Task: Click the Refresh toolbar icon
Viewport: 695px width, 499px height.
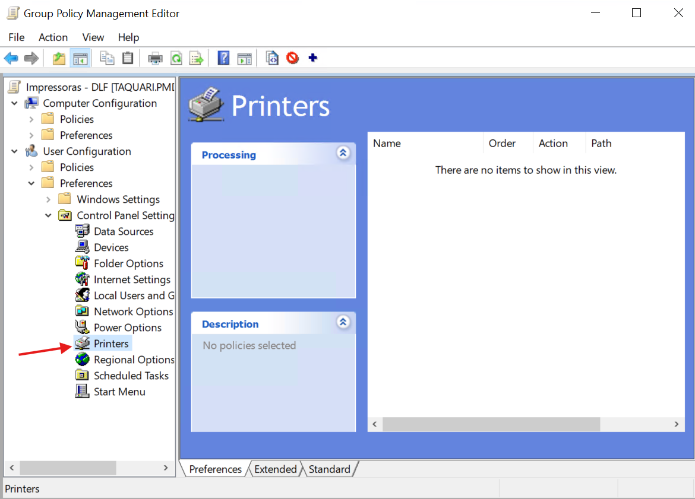Action: click(176, 58)
